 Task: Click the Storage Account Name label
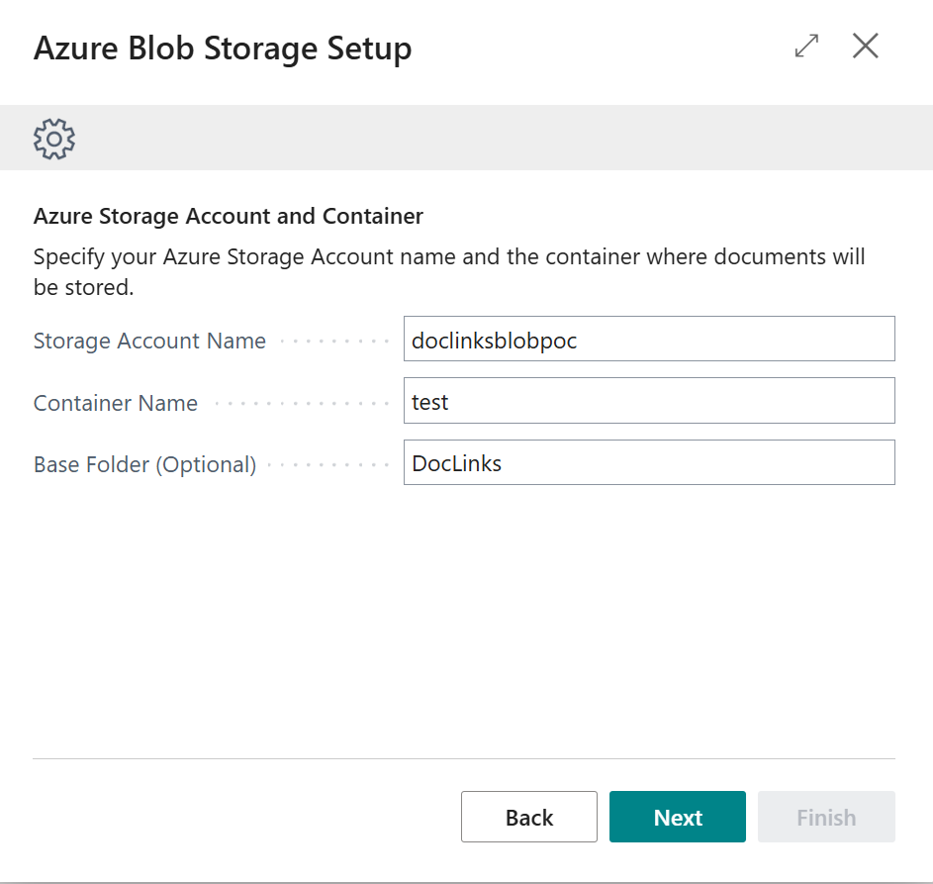coord(149,341)
